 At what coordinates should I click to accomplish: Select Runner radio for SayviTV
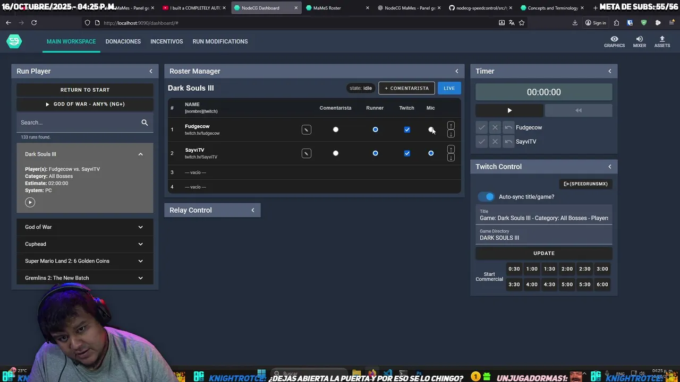coord(375,153)
